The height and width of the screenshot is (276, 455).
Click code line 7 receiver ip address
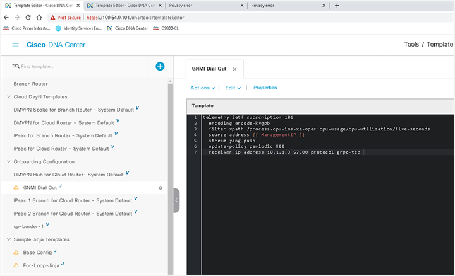pyautogui.click(x=284, y=152)
